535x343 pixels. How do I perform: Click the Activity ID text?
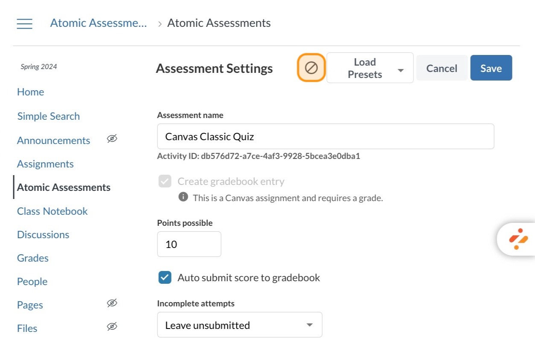tap(259, 156)
